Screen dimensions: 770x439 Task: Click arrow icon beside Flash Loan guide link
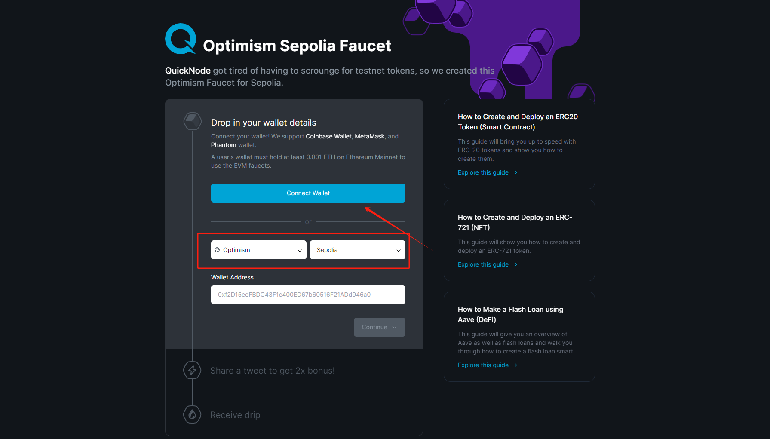pos(516,365)
